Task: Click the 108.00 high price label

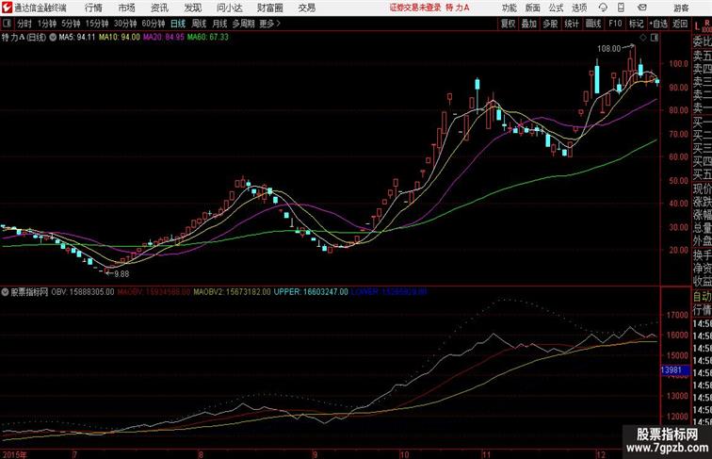Action: tap(608, 48)
